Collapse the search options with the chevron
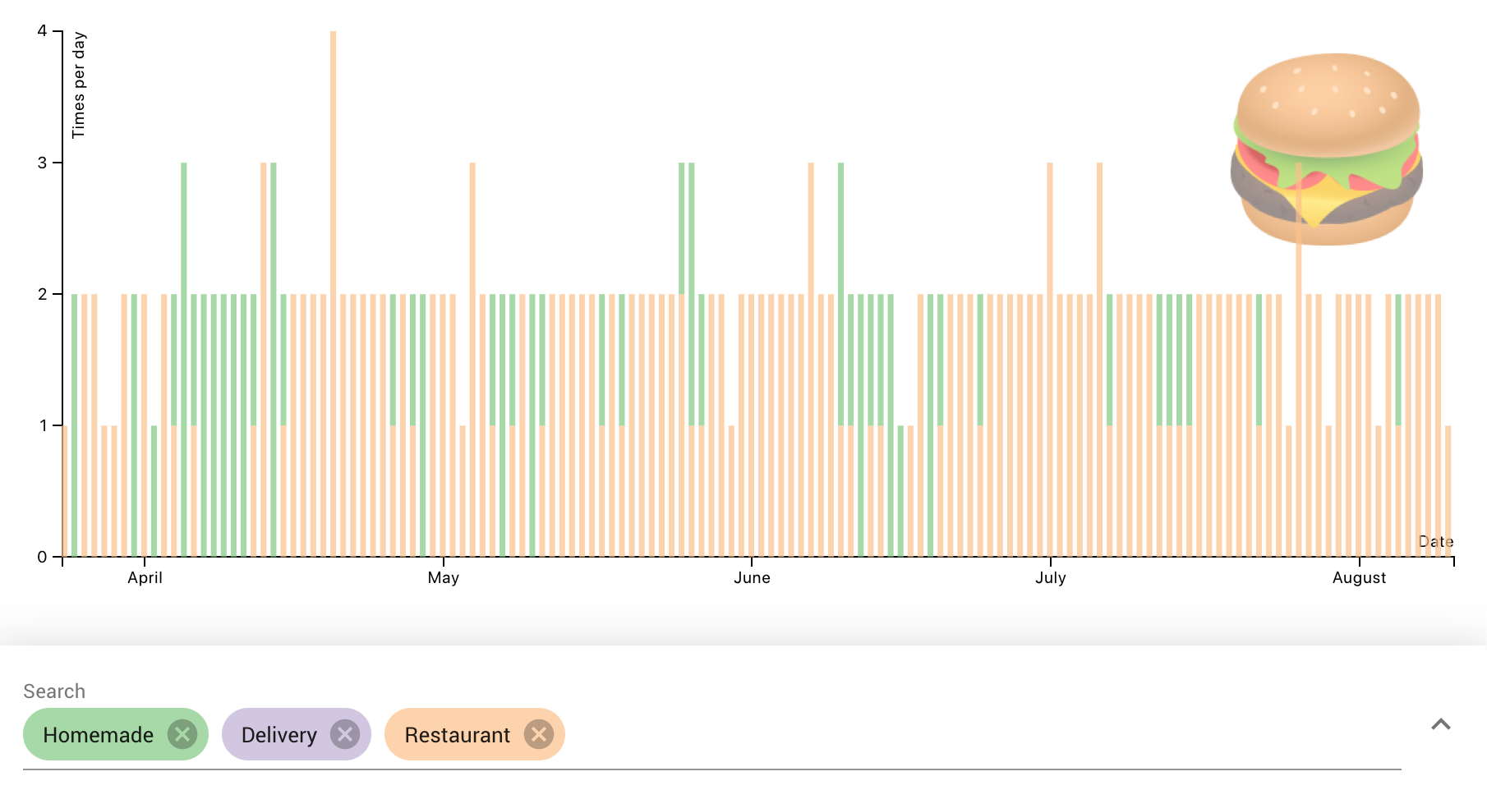 [x=1440, y=724]
